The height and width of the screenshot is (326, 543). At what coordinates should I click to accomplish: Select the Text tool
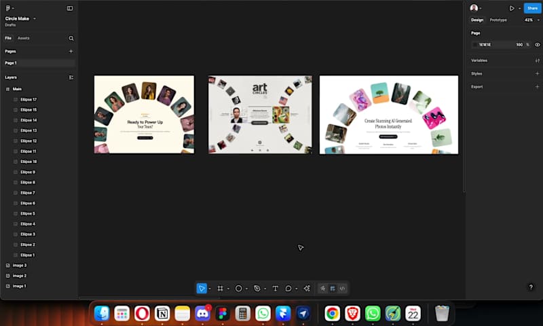click(x=276, y=288)
